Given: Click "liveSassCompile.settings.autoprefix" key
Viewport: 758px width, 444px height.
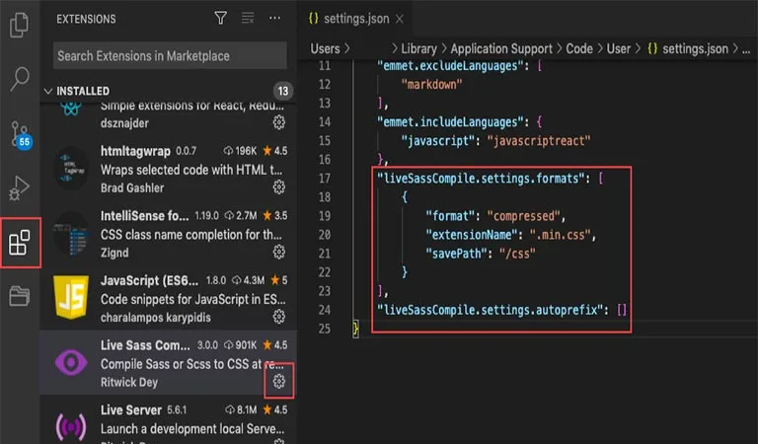Looking at the screenshot, I should (490, 310).
